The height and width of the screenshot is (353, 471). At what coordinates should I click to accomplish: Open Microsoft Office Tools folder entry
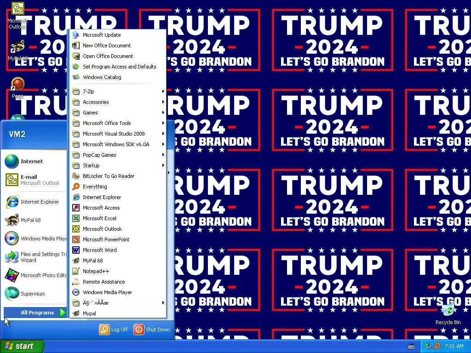point(118,123)
